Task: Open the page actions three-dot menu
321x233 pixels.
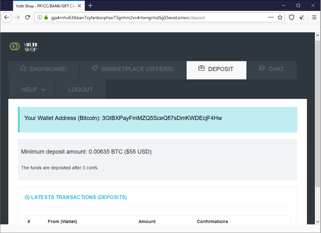Action: 271,18
